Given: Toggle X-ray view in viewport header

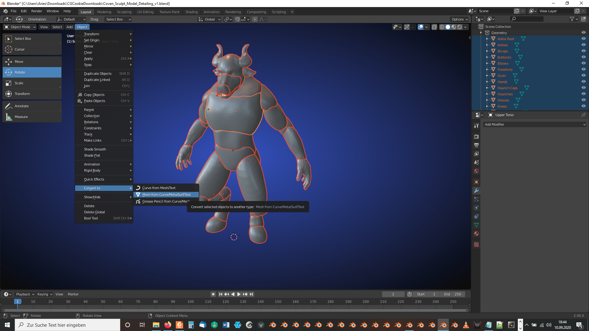Looking at the screenshot, I should tap(434, 27).
